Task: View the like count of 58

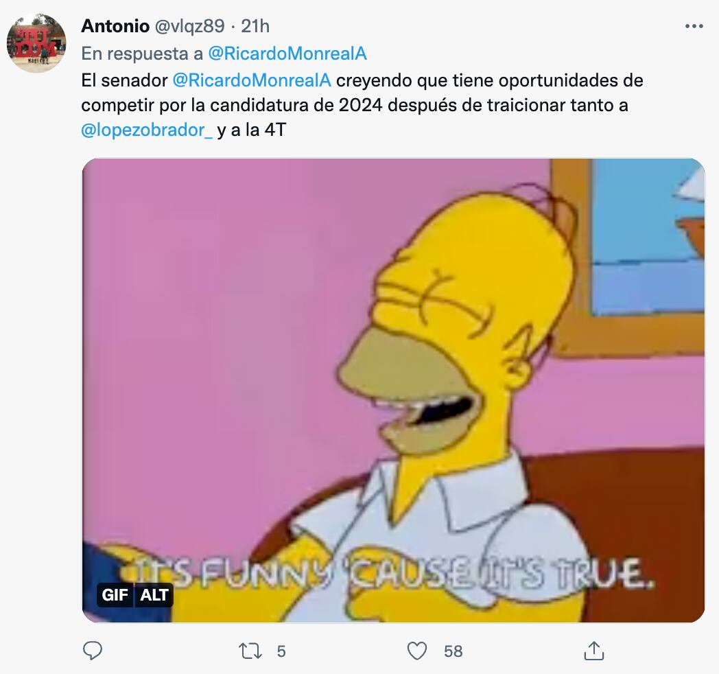Action: point(453,651)
